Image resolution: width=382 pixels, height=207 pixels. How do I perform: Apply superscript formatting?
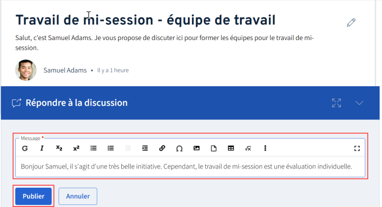pos(76,148)
